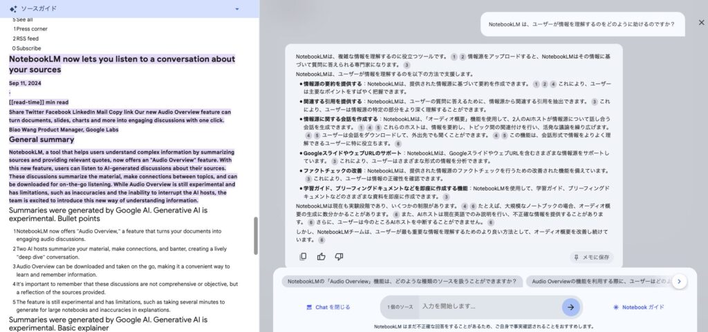Send the message with the arrow button
708x332 pixels.
click(570, 306)
